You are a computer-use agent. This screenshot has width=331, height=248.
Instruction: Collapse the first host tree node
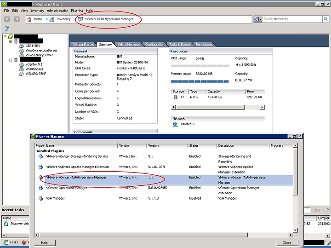tap(11, 41)
